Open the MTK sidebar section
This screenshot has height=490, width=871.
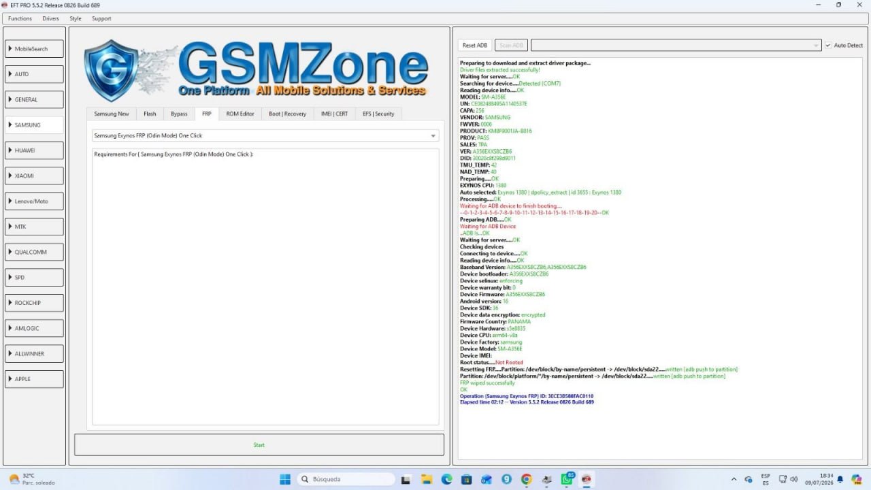pyautogui.click(x=35, y=227)
